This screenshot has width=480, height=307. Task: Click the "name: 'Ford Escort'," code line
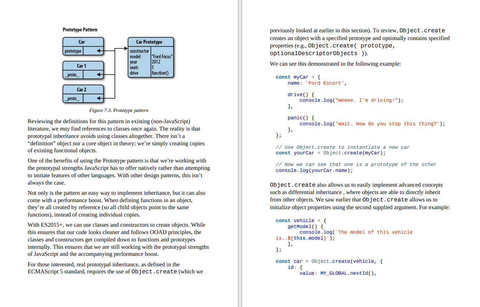tap(317, 83)
